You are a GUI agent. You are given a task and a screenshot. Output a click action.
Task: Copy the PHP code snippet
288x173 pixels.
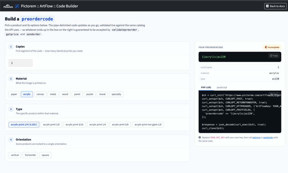(274, 94)
